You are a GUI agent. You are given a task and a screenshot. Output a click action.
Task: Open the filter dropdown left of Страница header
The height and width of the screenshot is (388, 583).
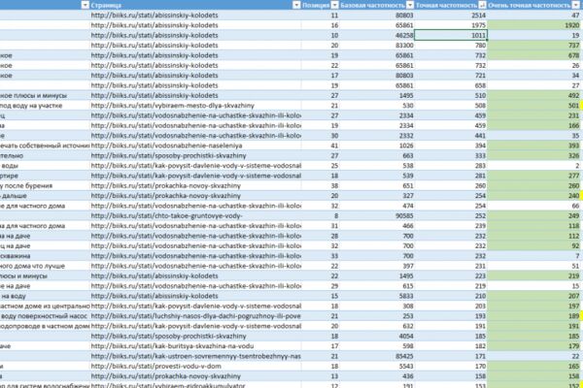pos(86,5)
